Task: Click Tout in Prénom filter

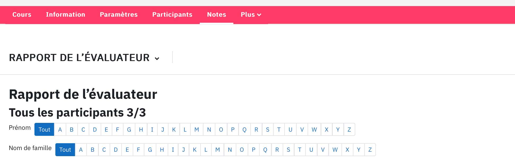Action: [44, 129]
